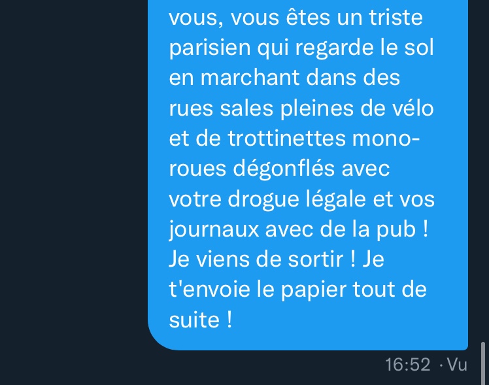
Task: Click the word "parisien" in the message
Action: [210, 48]
